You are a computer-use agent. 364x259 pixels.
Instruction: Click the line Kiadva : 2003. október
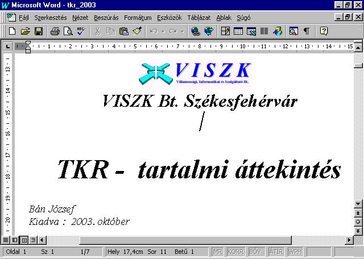[79, 222]
